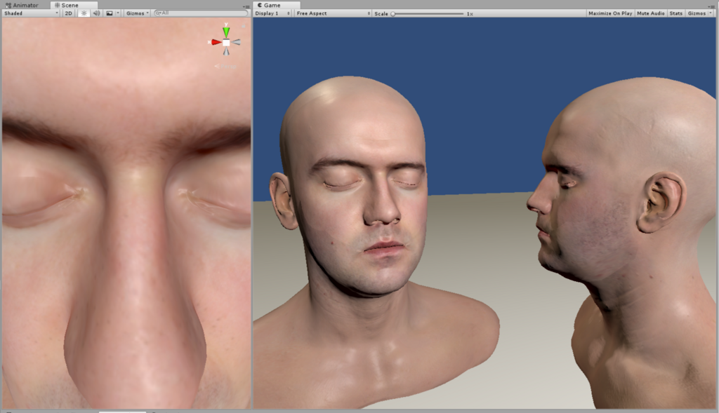Viewport: 719px width, 413px height.
Task: Click the Persp projection label
Action: [225, 67]
